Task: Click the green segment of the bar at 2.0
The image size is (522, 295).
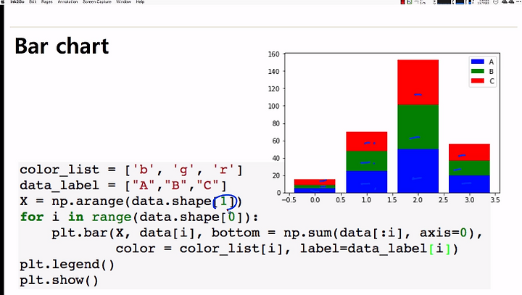Action: pos(418,127)
